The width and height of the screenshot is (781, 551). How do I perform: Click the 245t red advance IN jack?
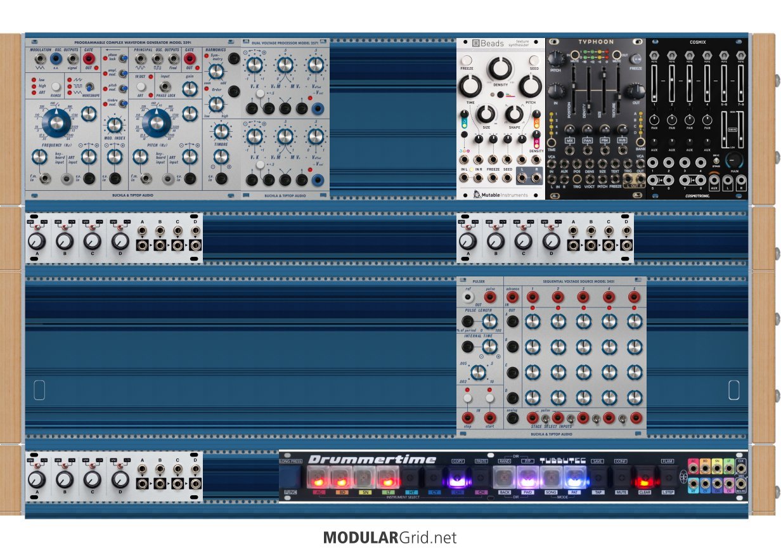[x=512, y=297]
